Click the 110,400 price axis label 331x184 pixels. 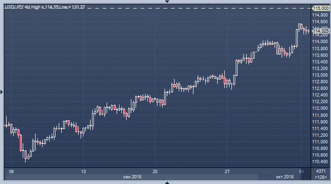click(320, 162)
